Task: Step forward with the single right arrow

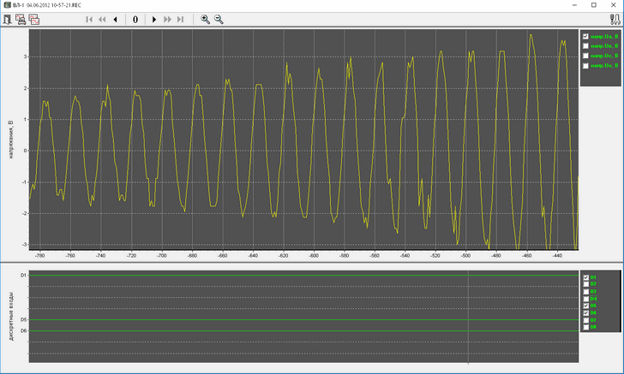Action: 154,19
